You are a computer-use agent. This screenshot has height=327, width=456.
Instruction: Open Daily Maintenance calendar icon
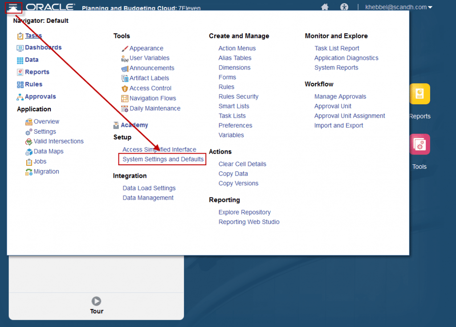[x=125, y=108]
